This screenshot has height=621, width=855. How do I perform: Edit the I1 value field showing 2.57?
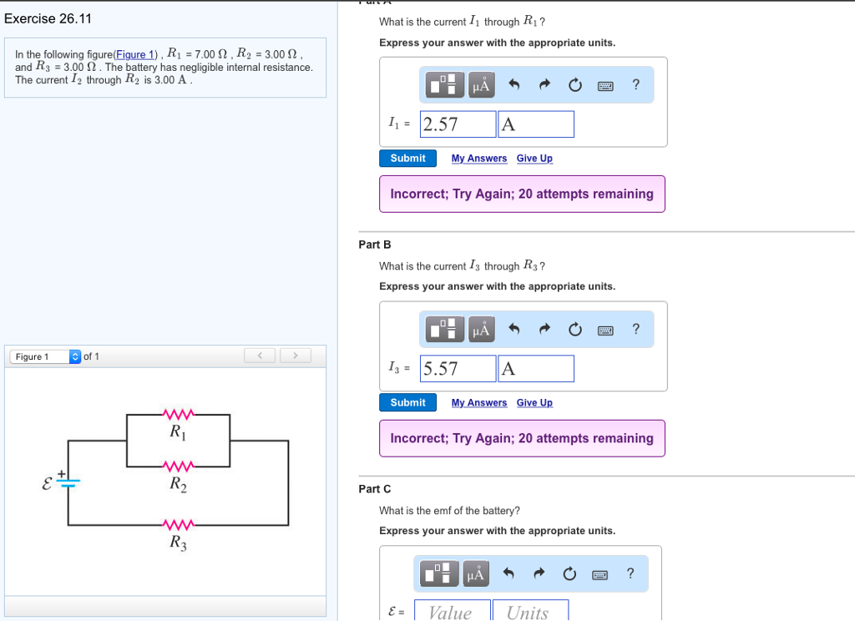(458, 124)
